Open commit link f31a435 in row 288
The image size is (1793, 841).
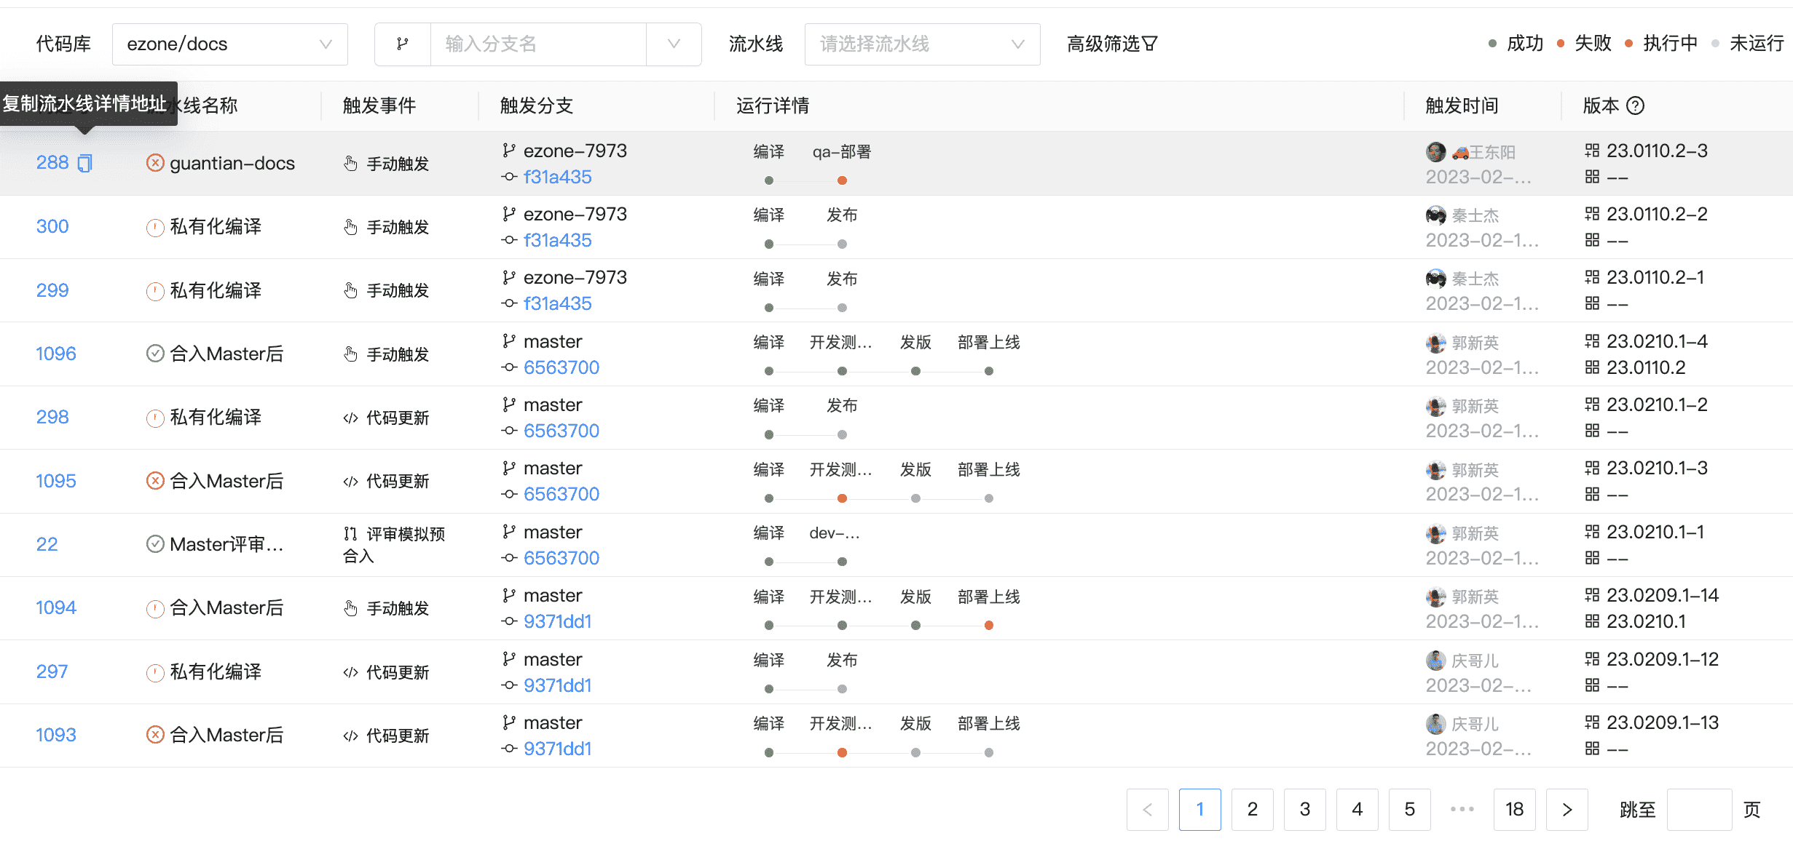point(557,177)
